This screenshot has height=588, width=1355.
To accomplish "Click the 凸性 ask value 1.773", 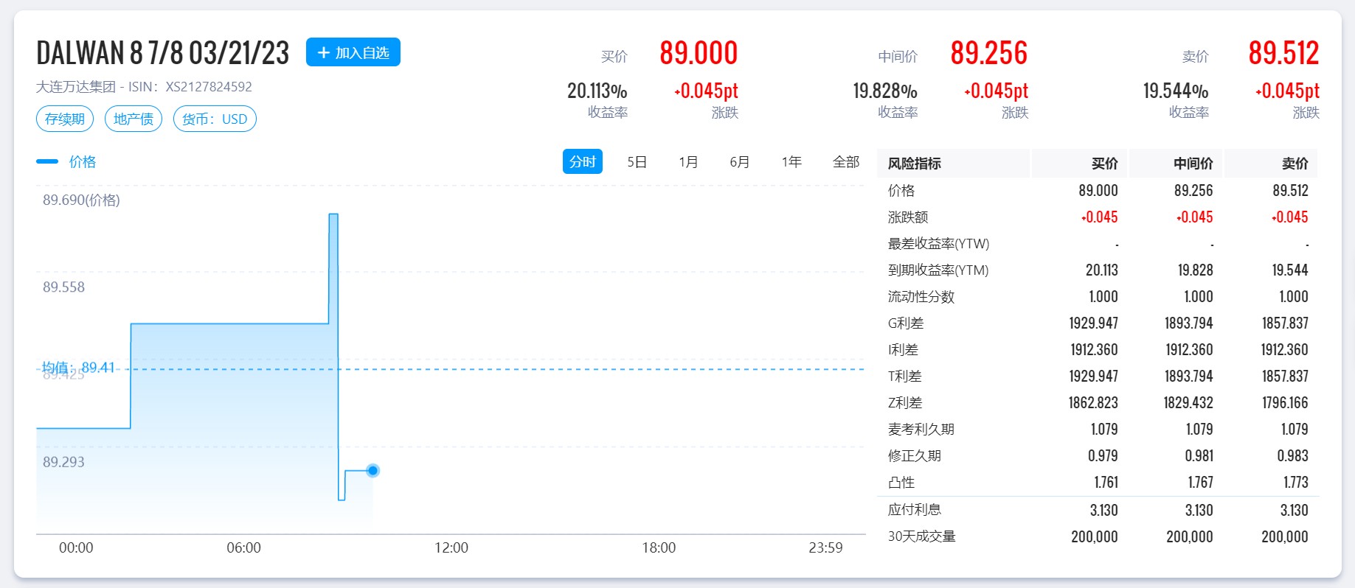I will pyautogui.click(x=1296, y=483).
